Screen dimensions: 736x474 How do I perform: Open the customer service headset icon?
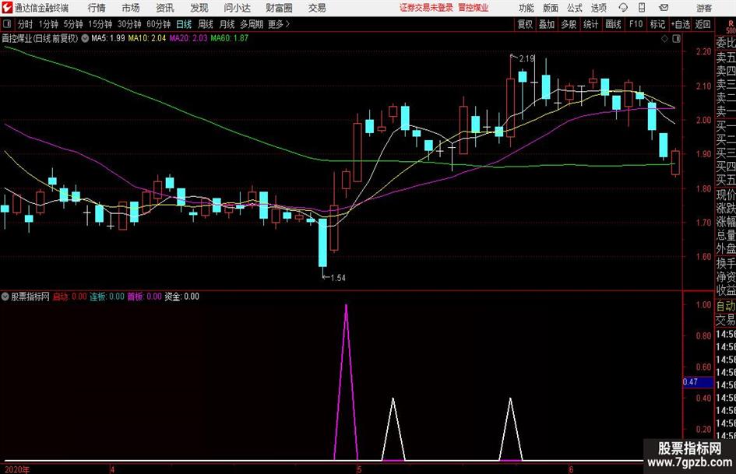point(623,8)
